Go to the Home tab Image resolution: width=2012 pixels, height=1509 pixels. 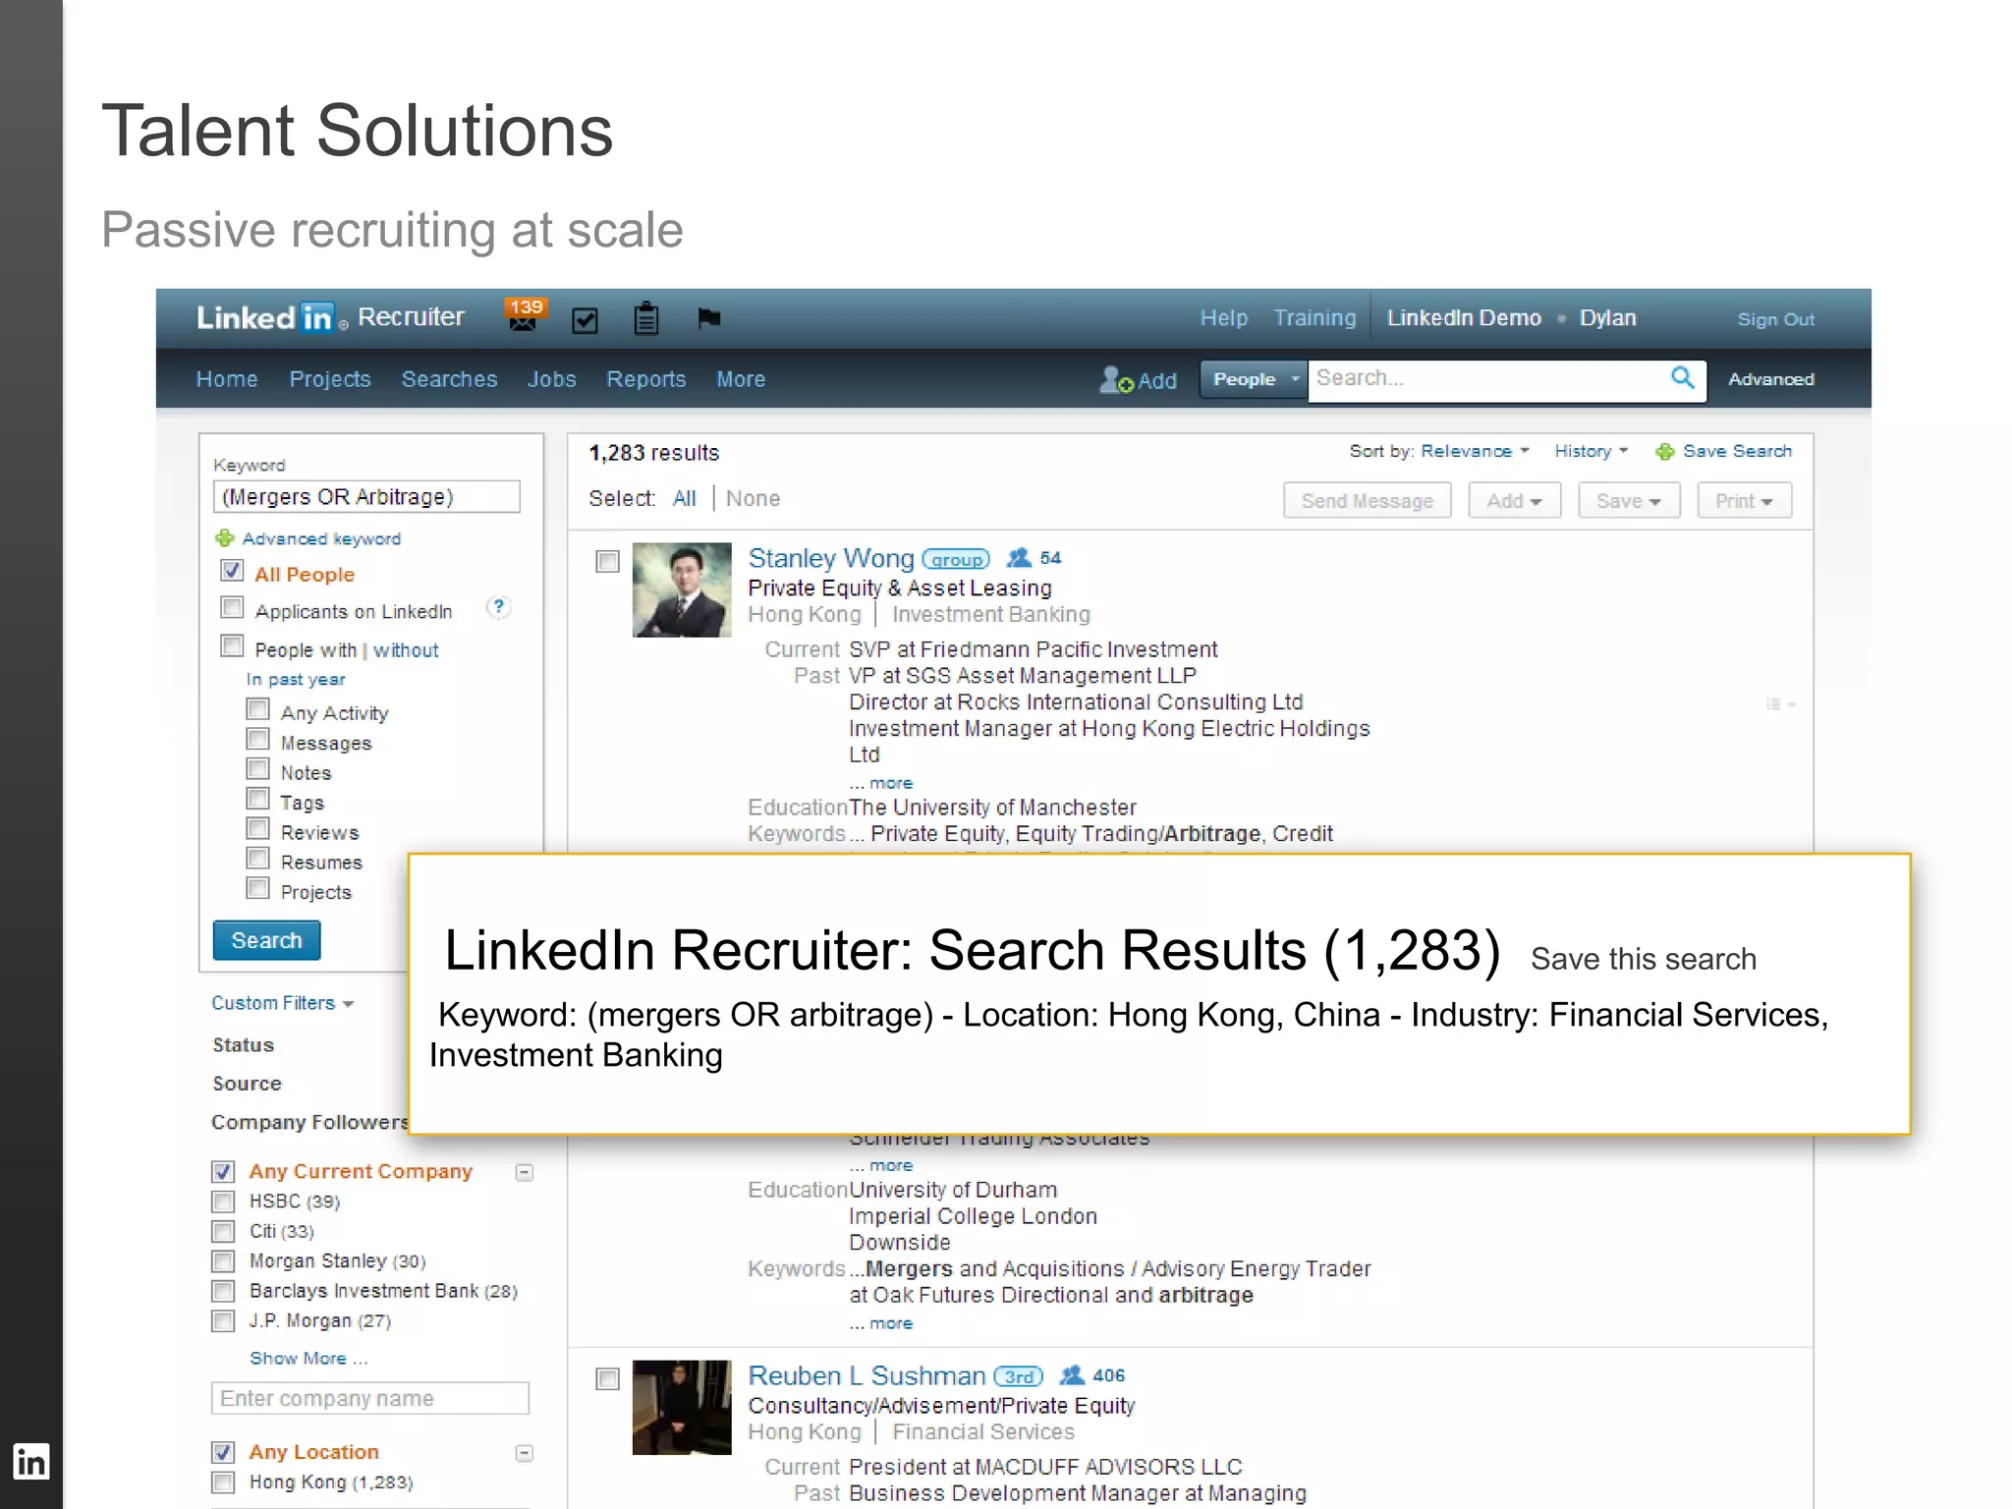coord(227,379)
